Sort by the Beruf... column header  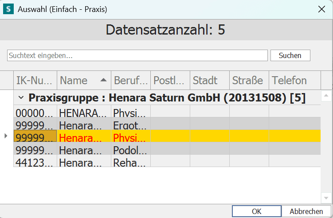pos(131,81)
